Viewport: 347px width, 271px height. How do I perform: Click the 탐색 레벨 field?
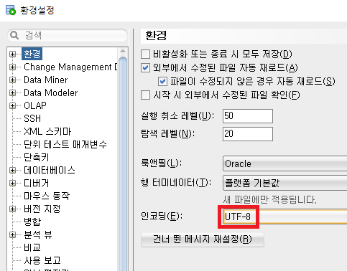(248, 134)
